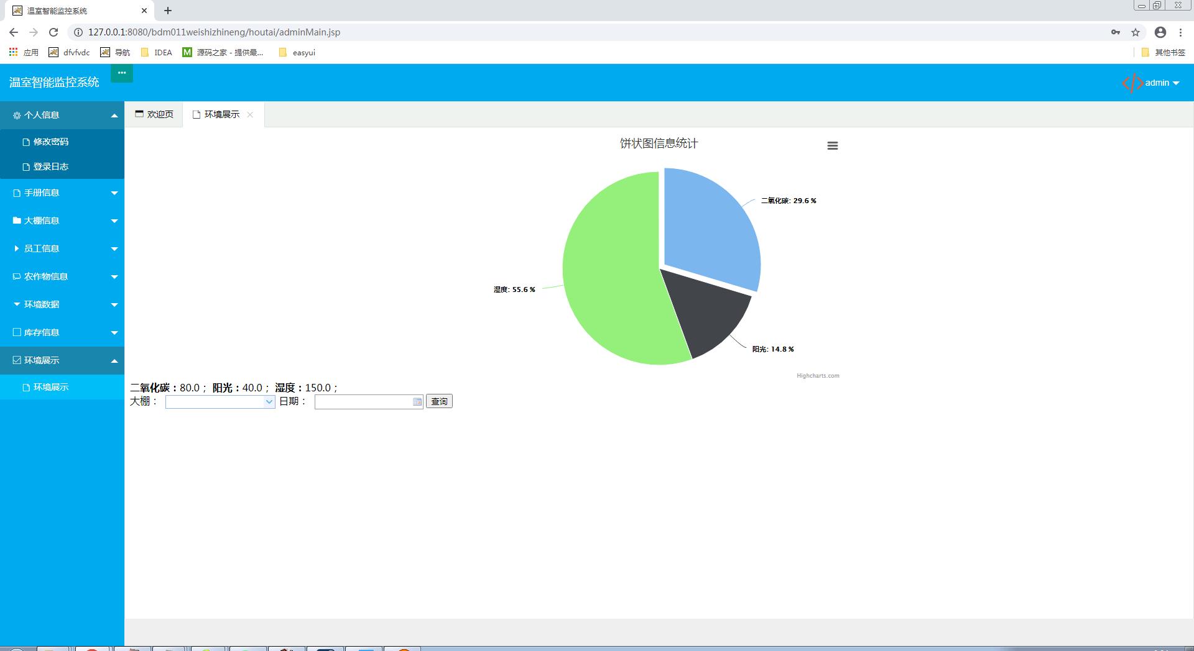The width and height of the screenshot is (1194, 651).
Task: Open the calendar picker icon
Action: tap(417, 402)
